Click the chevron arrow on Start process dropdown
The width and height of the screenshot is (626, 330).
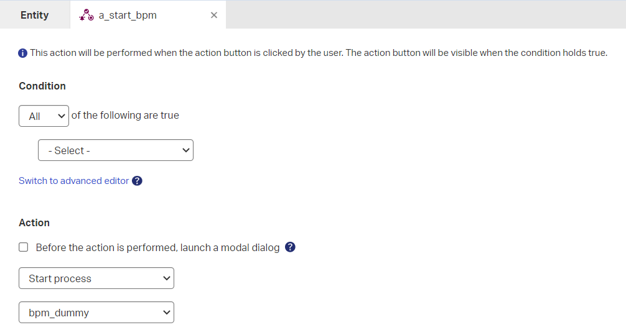coord(166,278)
